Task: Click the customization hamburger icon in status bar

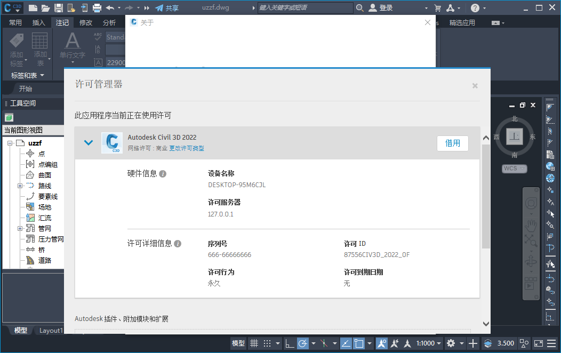Action: (x=552, y=343)
